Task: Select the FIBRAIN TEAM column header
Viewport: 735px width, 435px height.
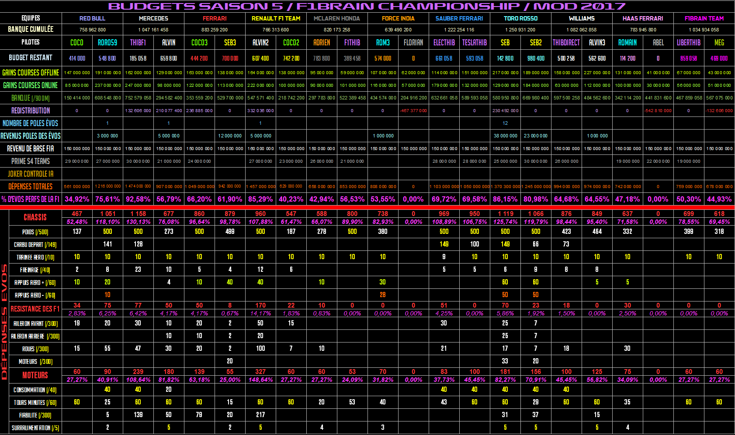Action: [x=704, y=18]
